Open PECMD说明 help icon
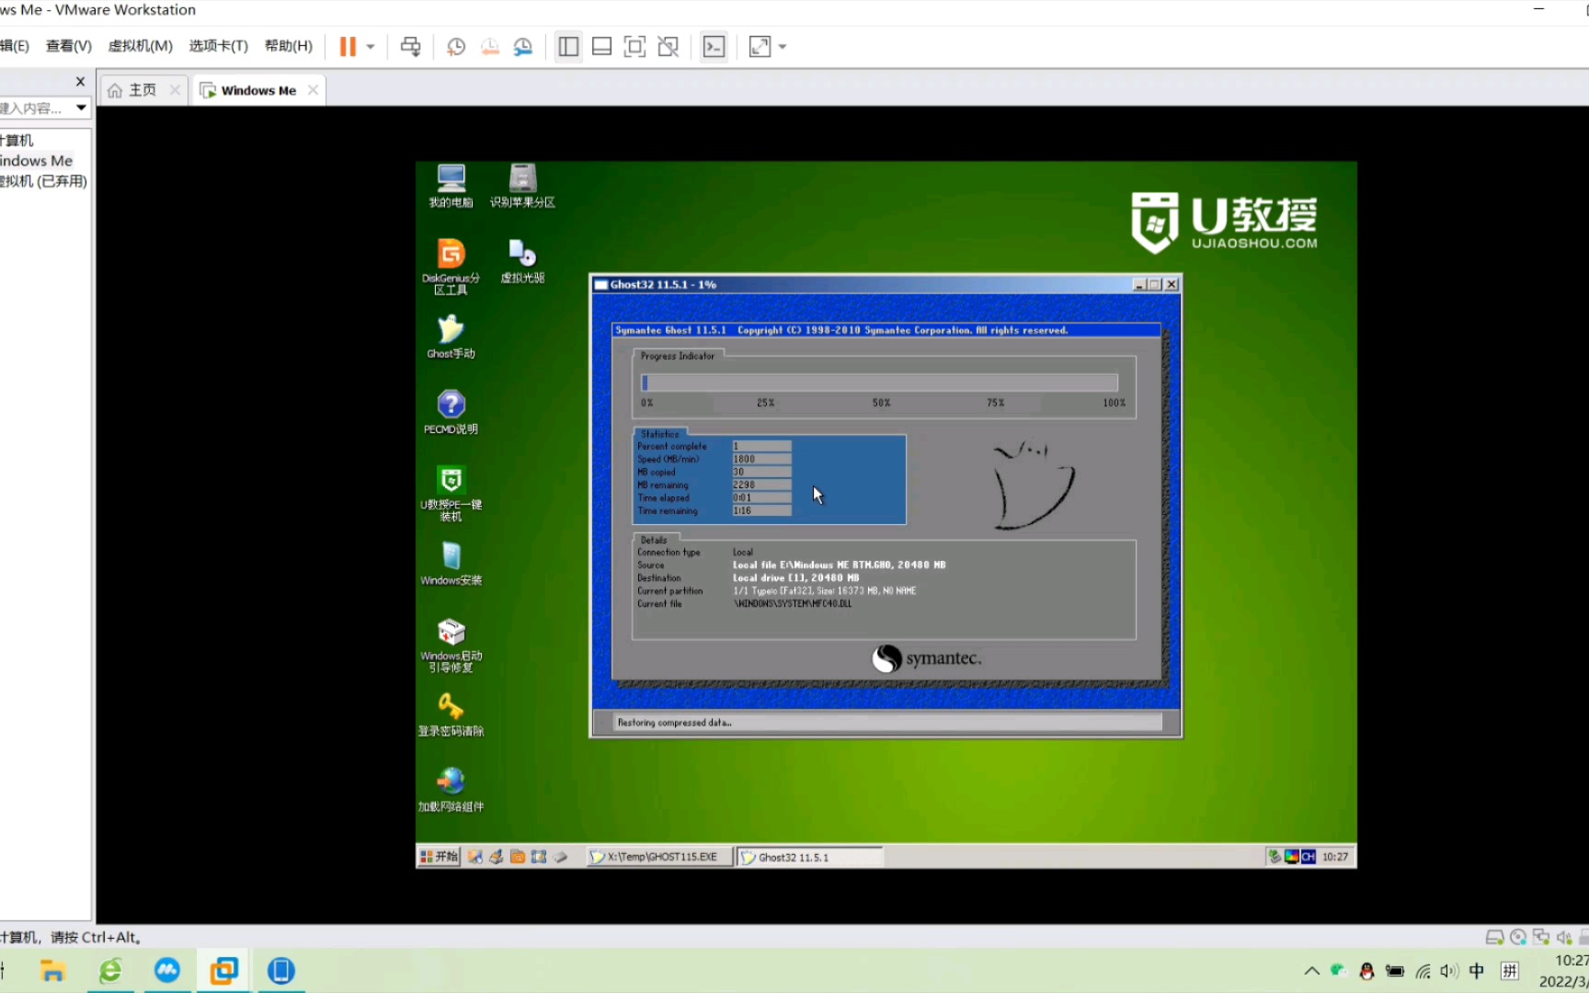This screenshot has width=1589, height=993. 451,412
